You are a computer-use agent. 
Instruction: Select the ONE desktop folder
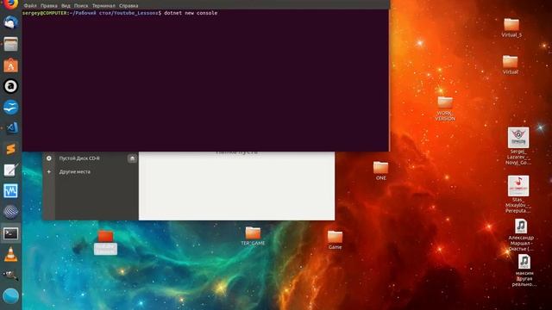pyautogui.click(x=380, y=170)
